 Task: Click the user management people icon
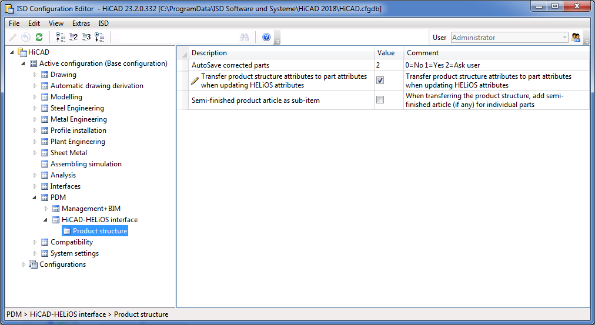[x=576, y=38]
